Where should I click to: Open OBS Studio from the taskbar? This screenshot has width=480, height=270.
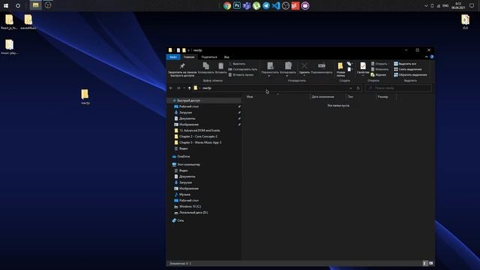pyautogui.click(x=286, y=5)
